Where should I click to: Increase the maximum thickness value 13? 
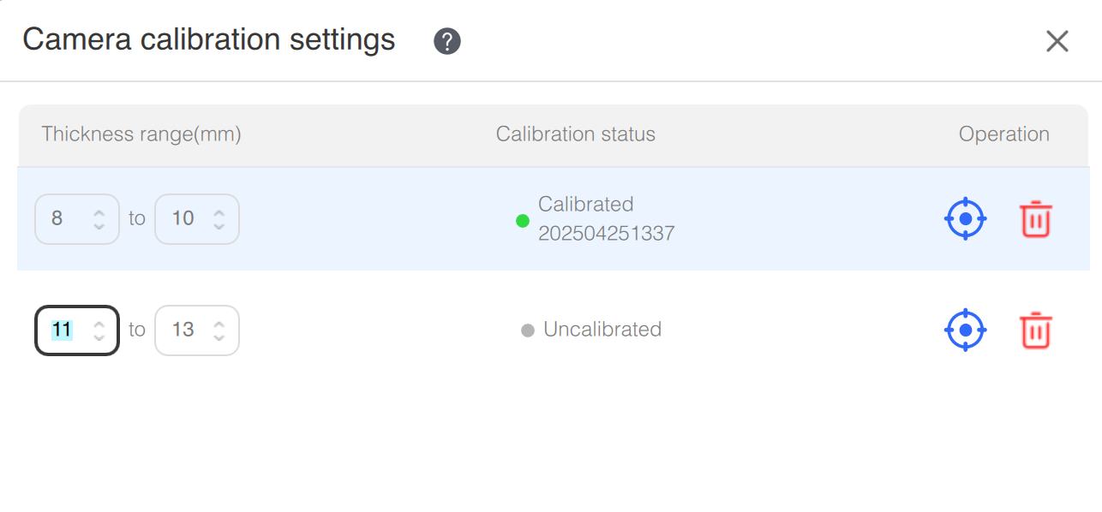click(219, 324)
